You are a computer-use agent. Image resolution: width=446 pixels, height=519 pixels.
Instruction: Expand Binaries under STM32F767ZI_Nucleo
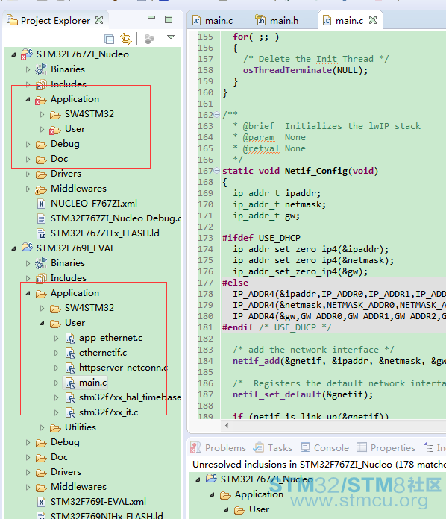(28, 69)
